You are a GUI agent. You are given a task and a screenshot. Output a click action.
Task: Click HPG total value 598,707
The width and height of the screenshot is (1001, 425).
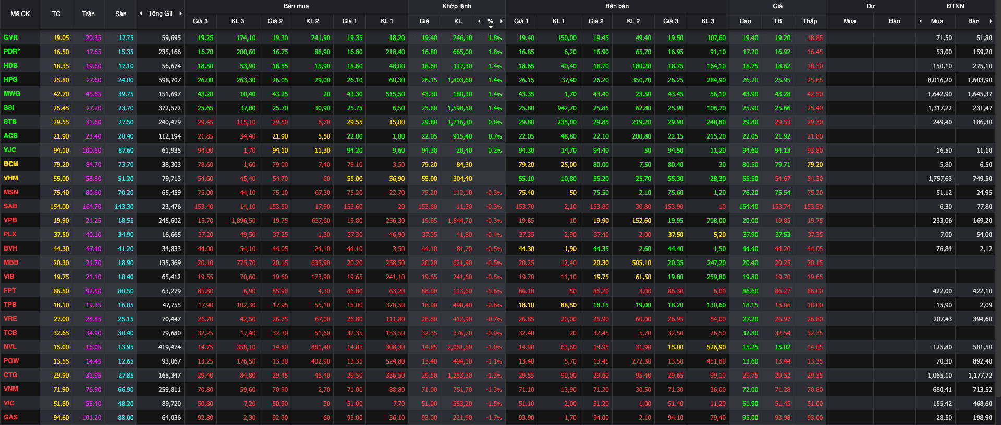point(170,80)
